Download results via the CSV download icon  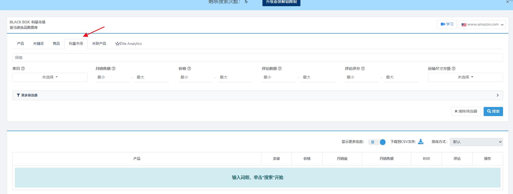coord(421,142)
